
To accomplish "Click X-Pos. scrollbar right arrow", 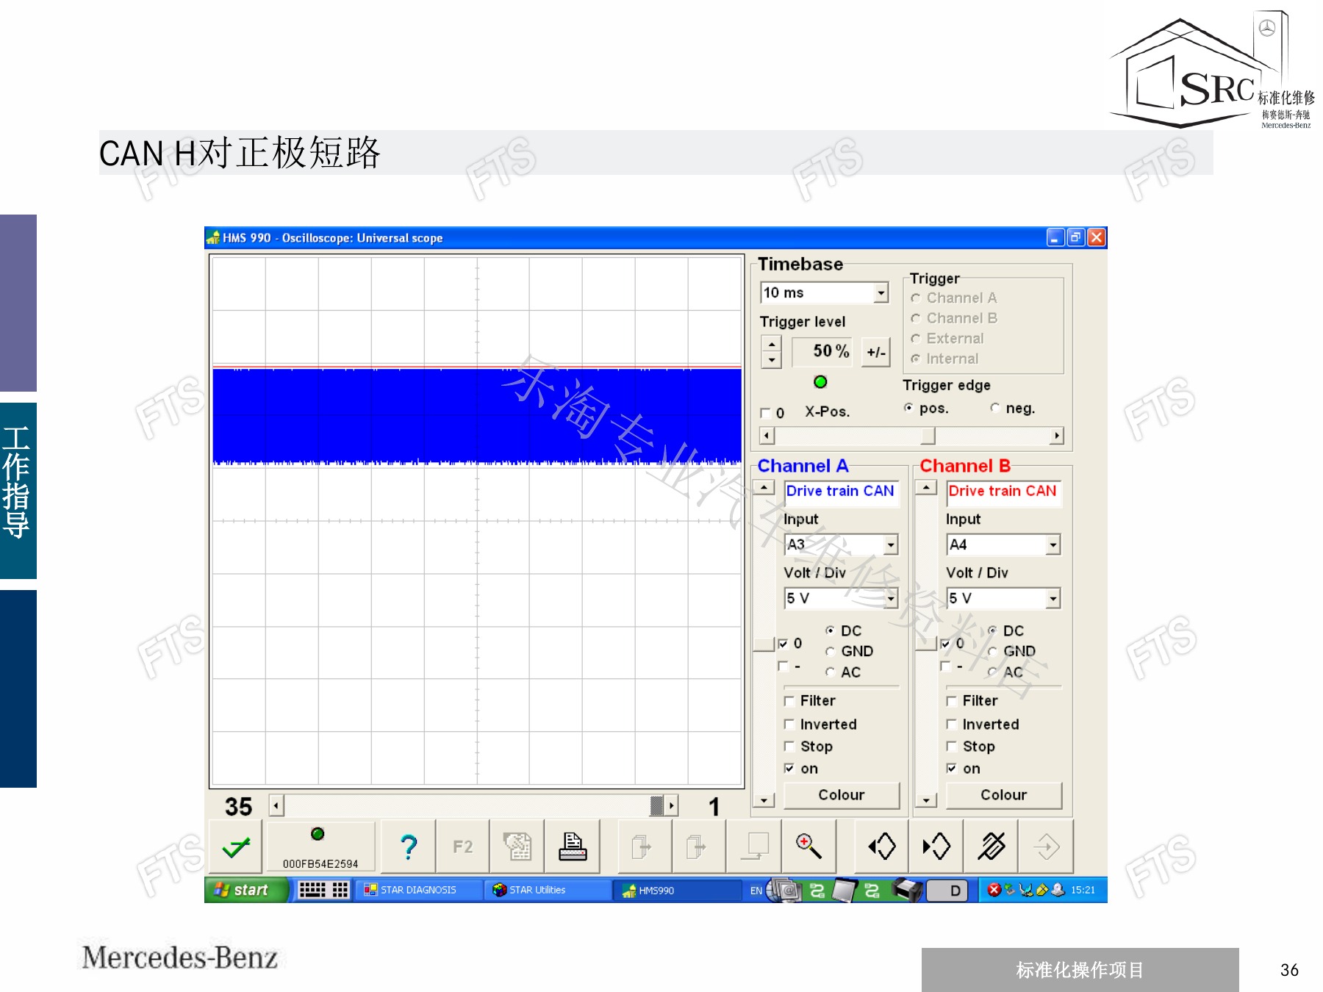I will click(1057, 436).
